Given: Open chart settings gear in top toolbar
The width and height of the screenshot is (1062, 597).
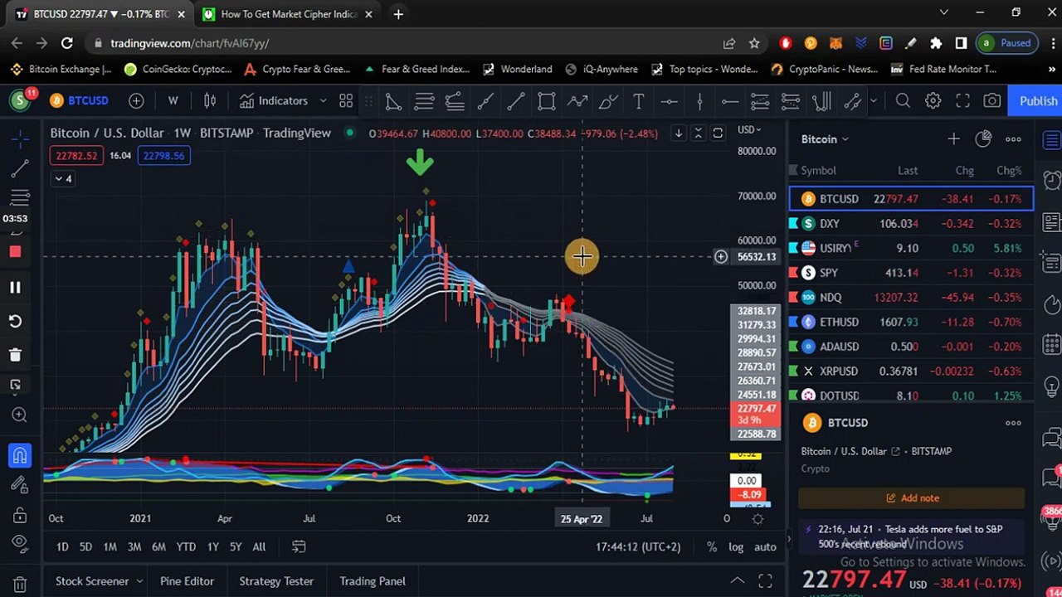Looking at the screenshot, I should point(933,100).
